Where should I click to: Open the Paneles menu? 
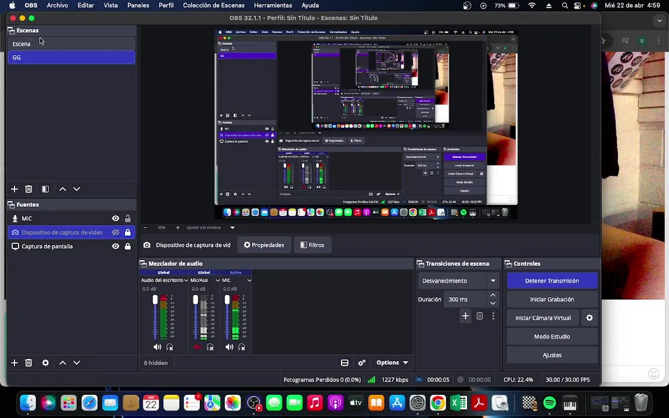(x=138, y=6)
